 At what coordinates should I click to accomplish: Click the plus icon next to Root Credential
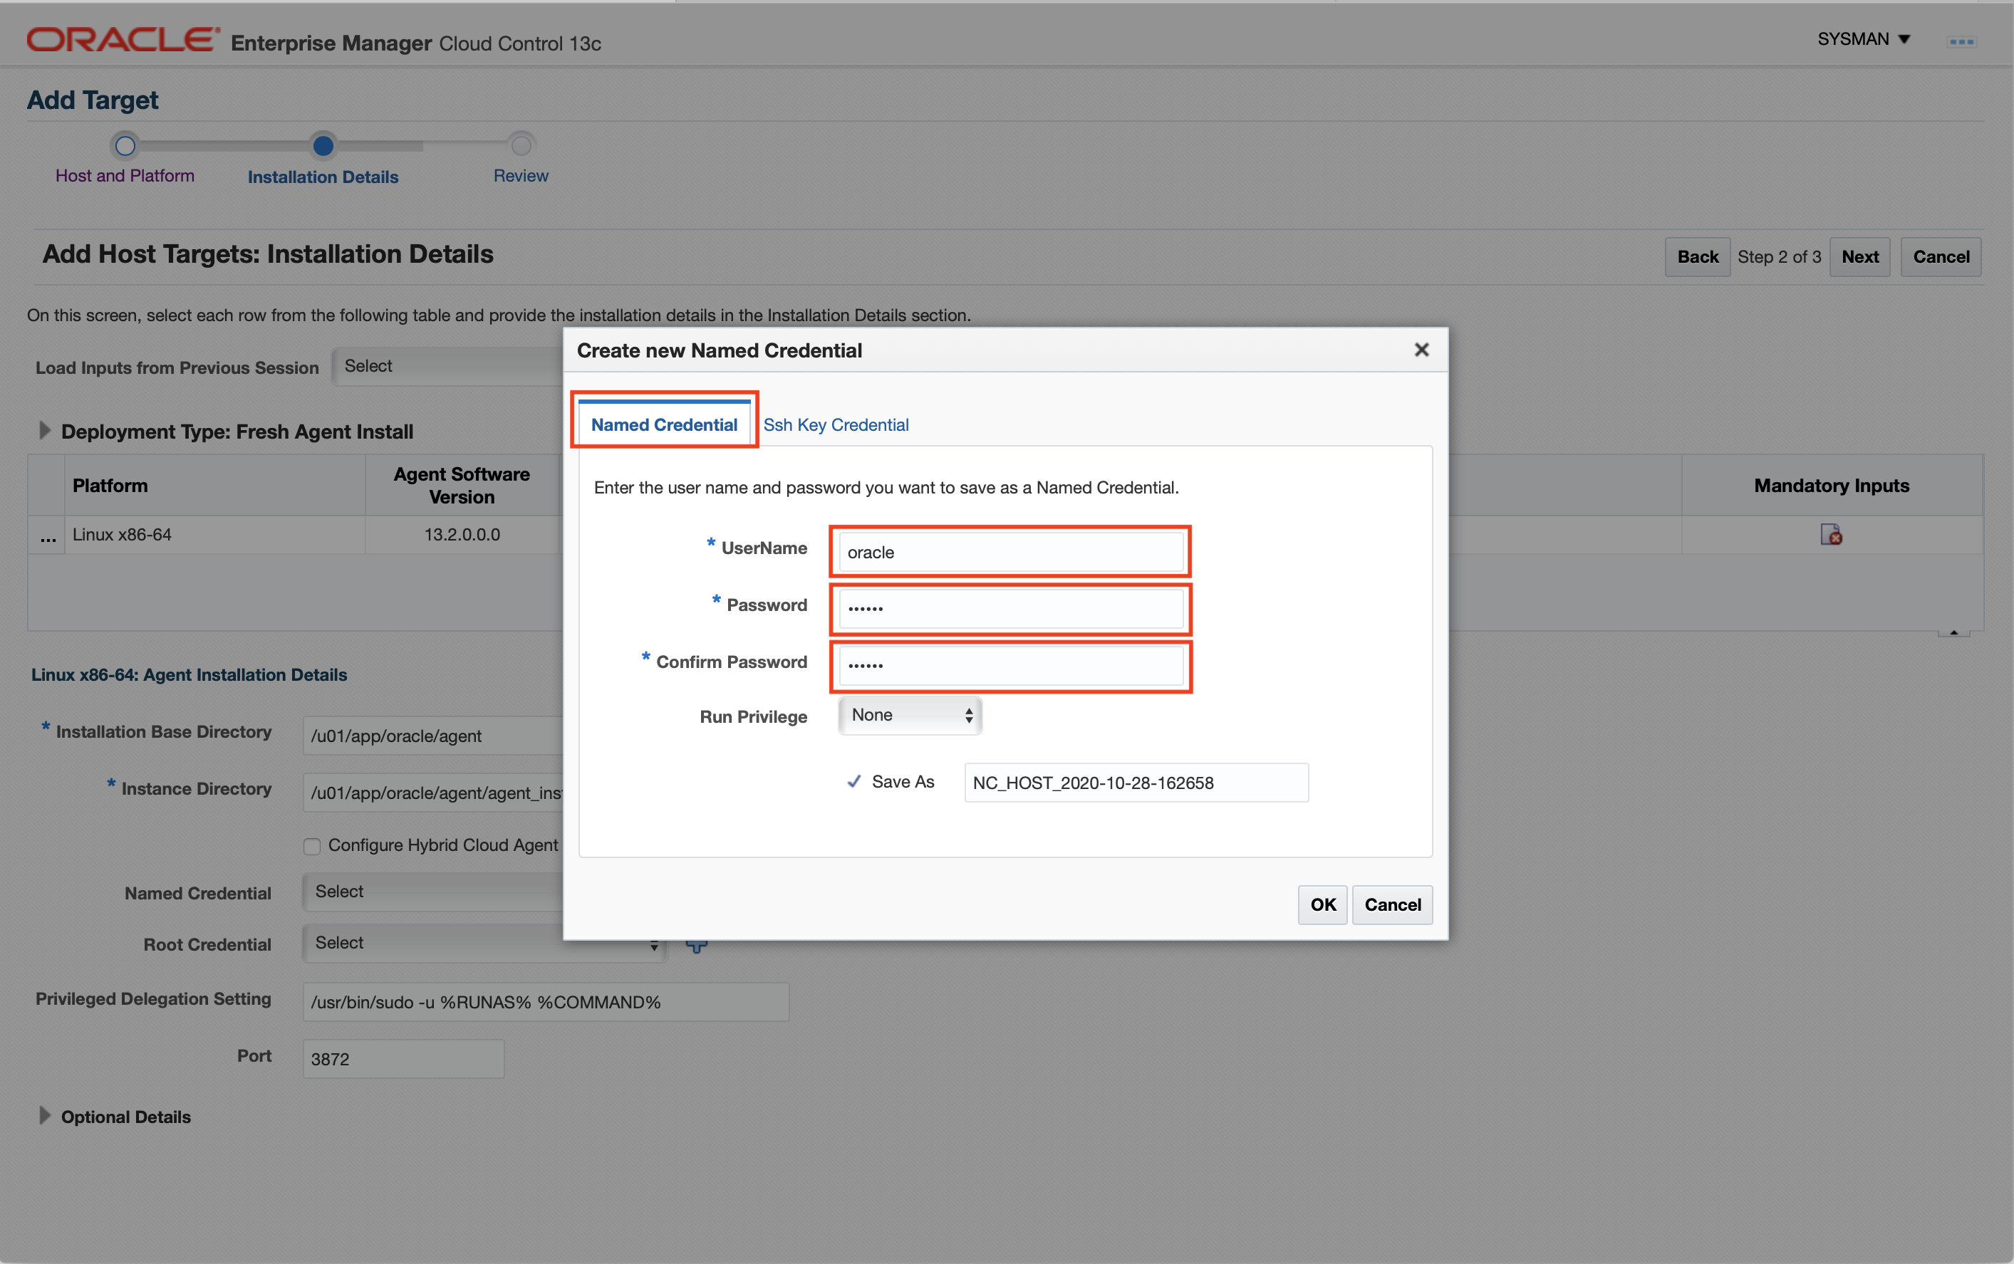pos(697,946)
